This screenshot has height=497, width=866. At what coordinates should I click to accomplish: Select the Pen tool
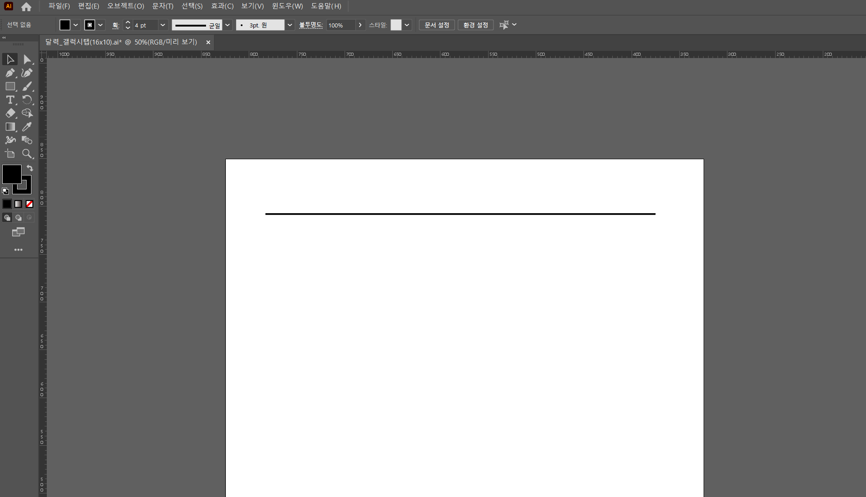point(10,73)
